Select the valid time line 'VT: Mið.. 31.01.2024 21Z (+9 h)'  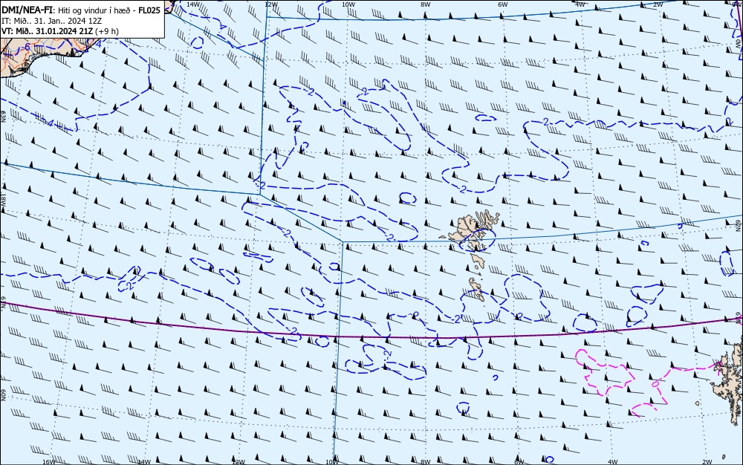[x=60, y=31]
